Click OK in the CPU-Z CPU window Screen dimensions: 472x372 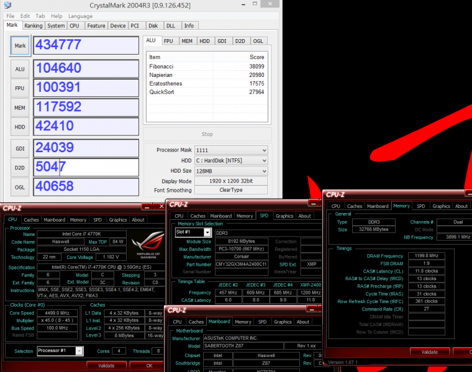coord(149,365)
